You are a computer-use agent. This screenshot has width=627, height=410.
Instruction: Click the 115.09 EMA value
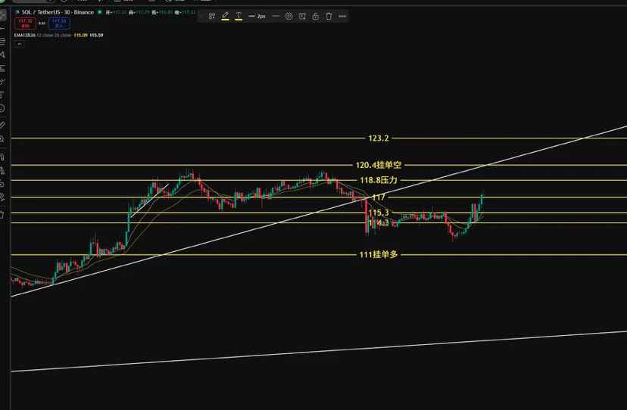point(81,35)
